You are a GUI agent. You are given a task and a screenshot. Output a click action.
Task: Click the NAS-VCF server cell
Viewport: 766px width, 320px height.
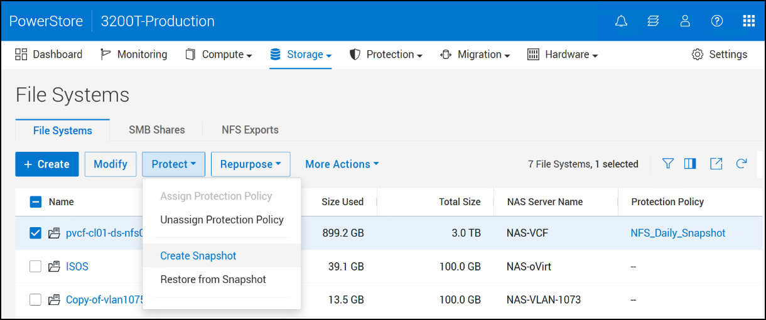[x=529, y=233]
